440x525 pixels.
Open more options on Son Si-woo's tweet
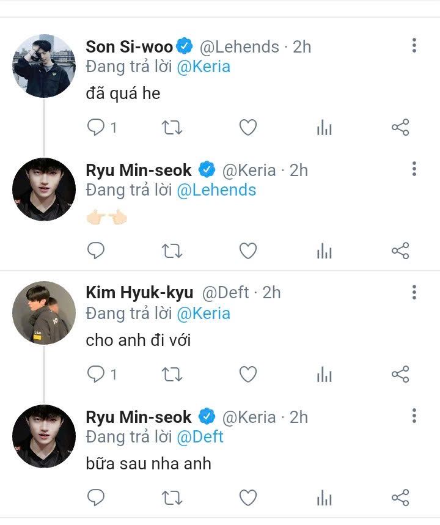[414, 45]
